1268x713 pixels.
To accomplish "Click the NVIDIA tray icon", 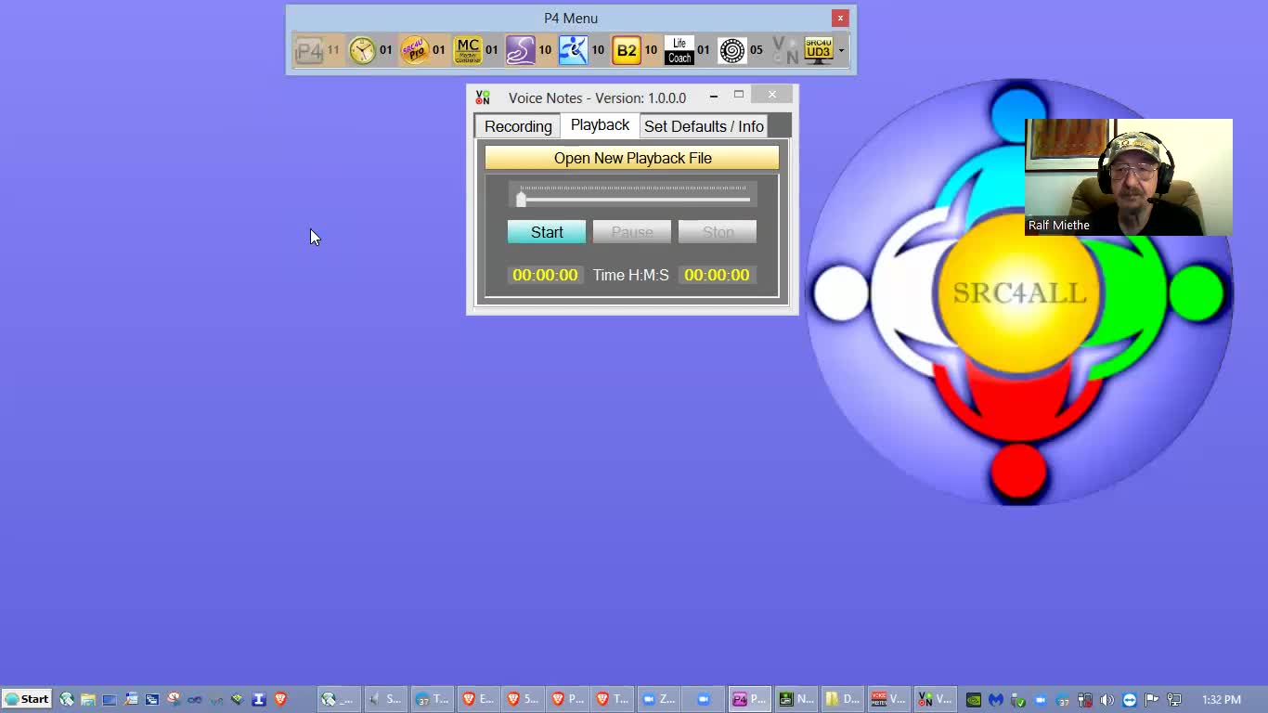I will [974, 700].
